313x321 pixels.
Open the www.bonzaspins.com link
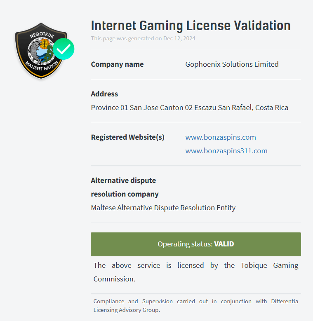click(221, 137)
